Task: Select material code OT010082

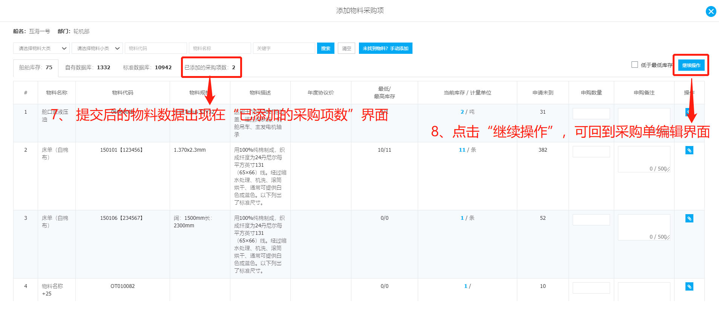Action: (x=123, y=286)
